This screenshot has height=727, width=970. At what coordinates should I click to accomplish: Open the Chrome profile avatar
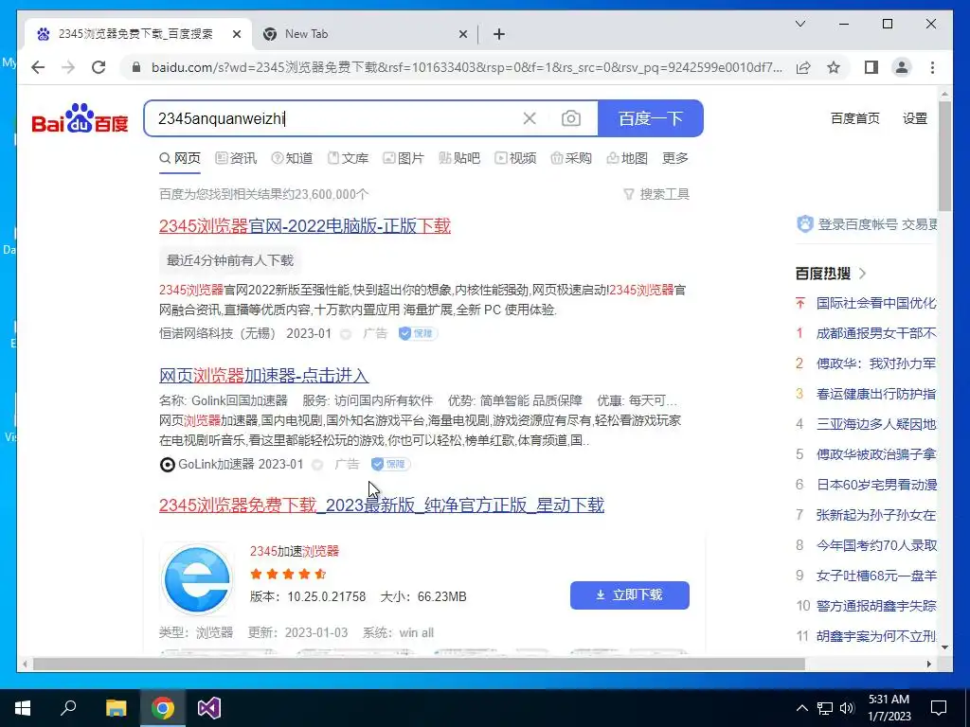[x=902, y=67]
